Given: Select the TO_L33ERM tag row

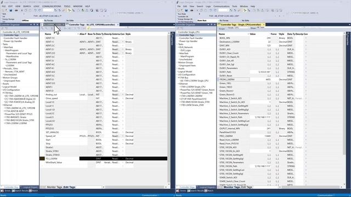Looking at the screenshot, I should 104,159.
